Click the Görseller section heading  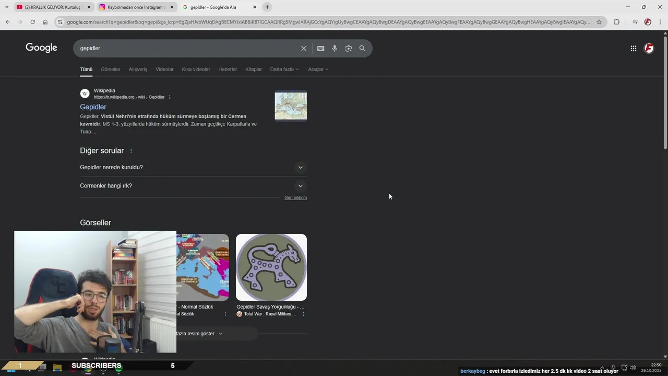pos(96,223)
